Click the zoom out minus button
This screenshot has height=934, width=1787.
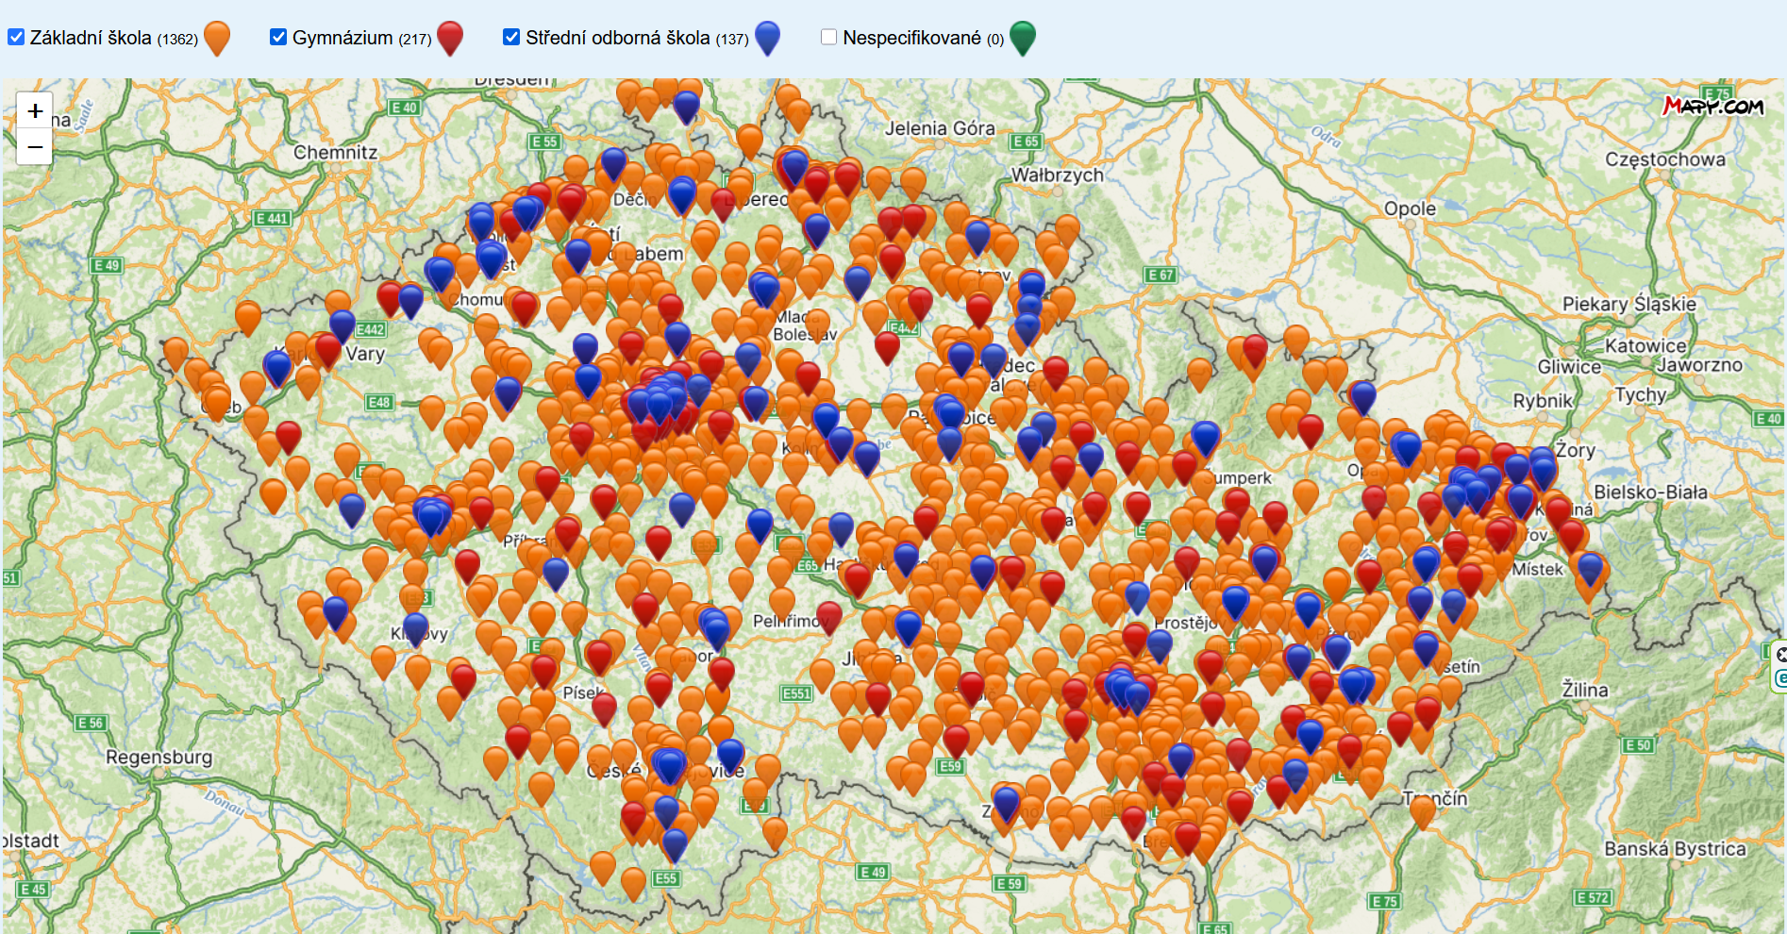(x=35, y=147)
